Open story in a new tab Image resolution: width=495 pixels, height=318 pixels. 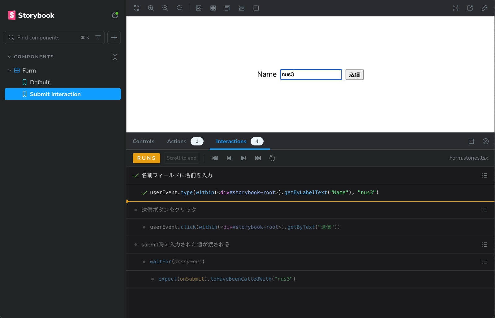[x=470, y=8]
